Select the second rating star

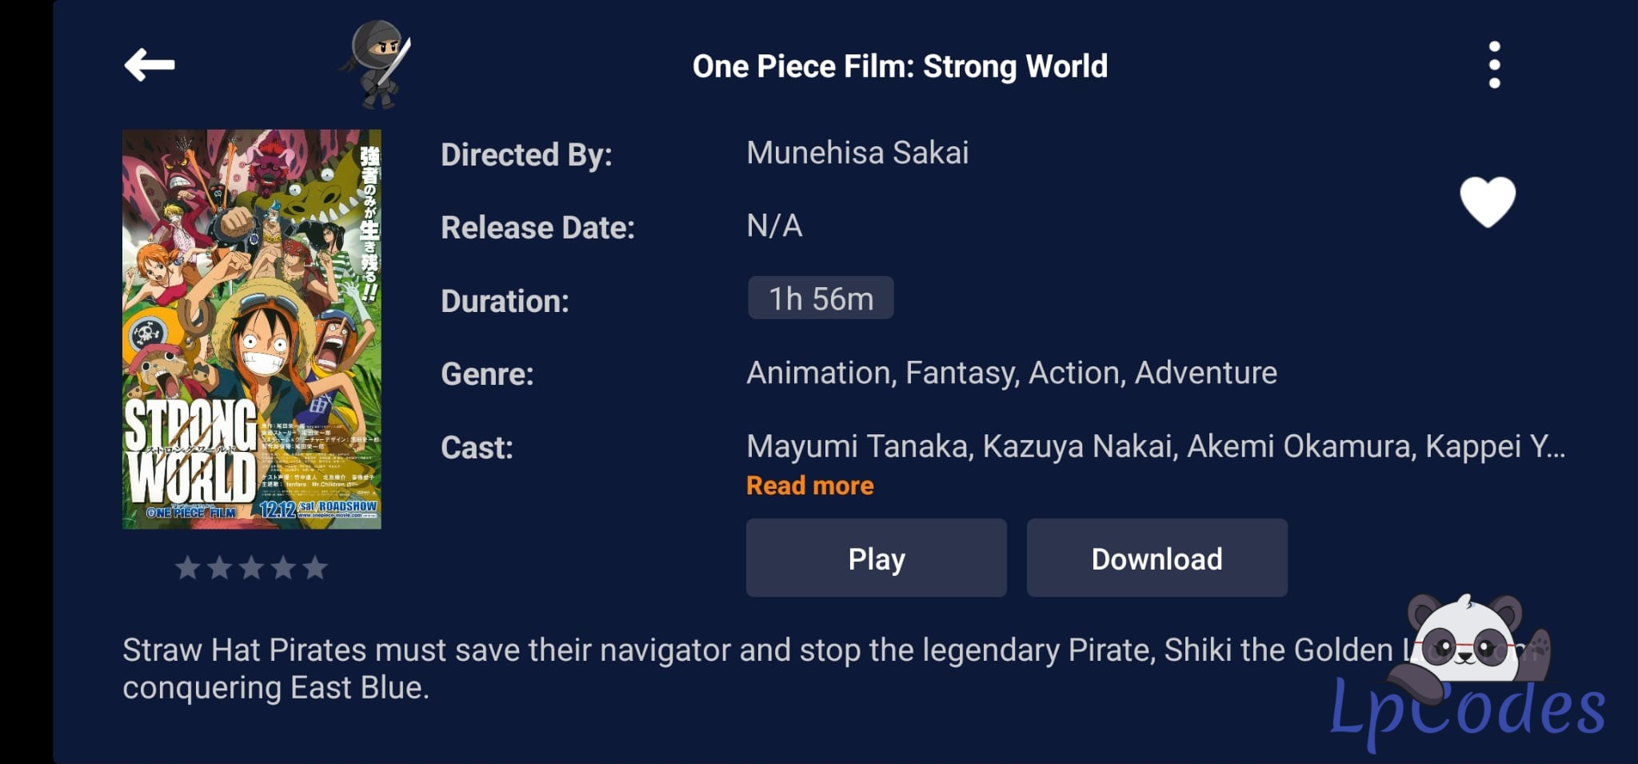(x=220, y=567)
